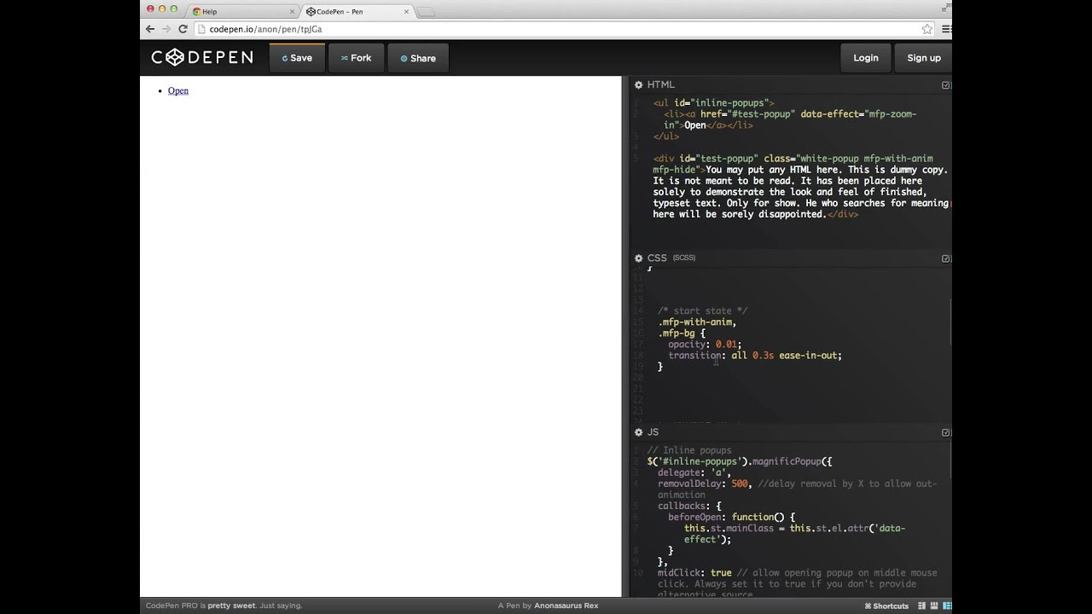Click the address bar URL field
The width and height of the screenshot is (1092, 614).
[x=563, y=29]
